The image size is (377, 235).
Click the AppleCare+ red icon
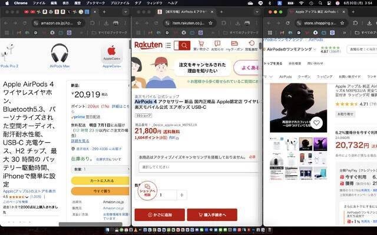coord(111,53)
